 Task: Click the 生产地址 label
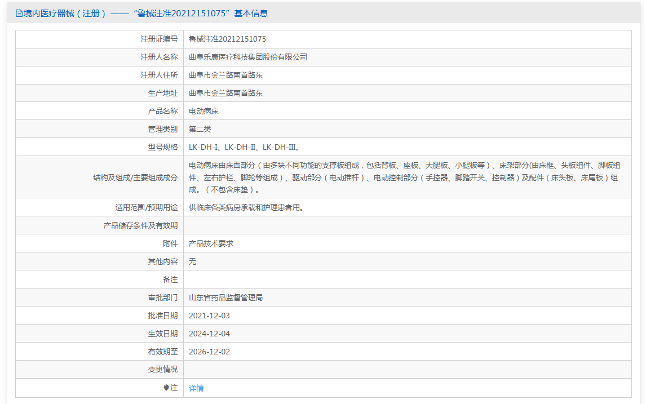tap(163, 94)
